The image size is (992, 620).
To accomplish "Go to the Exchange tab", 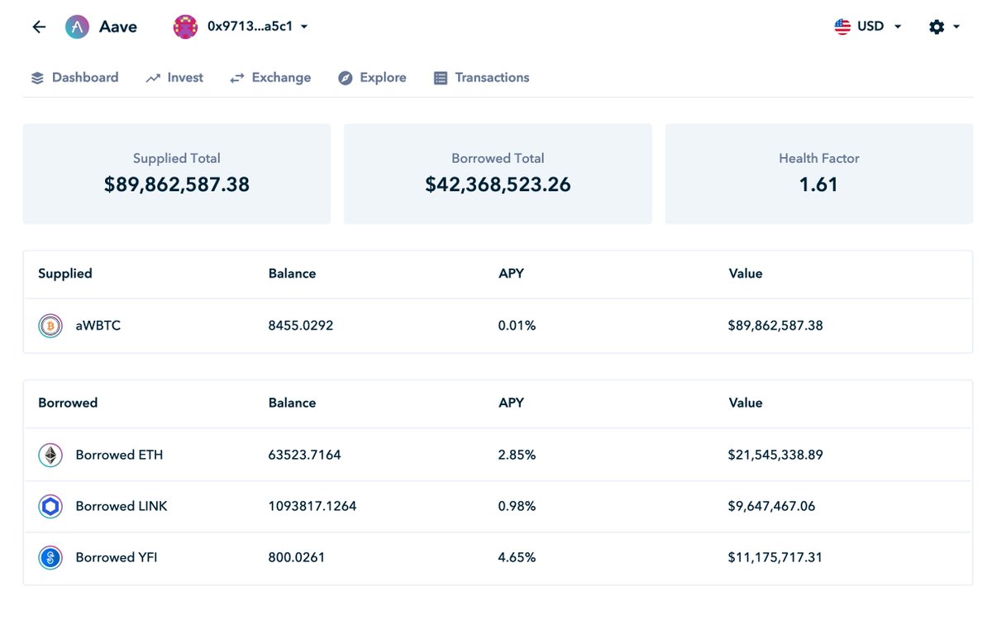I will tap(270, 78).
